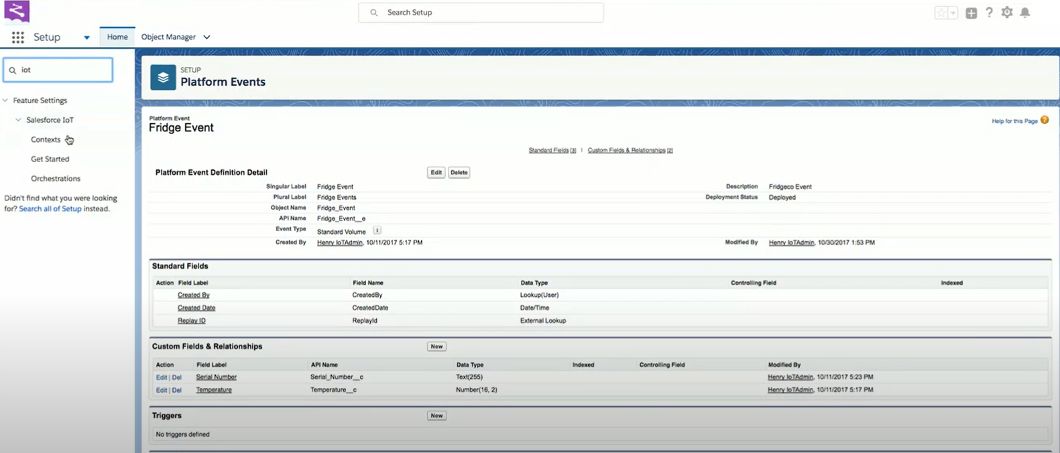1060x453 pixels.
Task: Click the Lookup(User) data type cell
Action: tap(539, 295)
